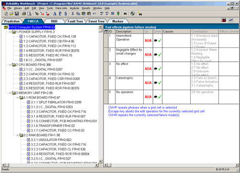Select the XYZ Computer System root node
The image size is (240, 173).
pyautogui.click(x=32, y=27)
